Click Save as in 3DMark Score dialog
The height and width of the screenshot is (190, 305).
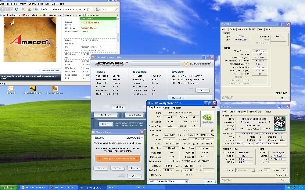135,168
